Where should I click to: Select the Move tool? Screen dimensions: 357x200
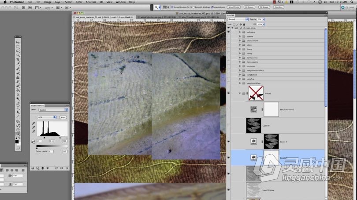[x=18, y=43]
